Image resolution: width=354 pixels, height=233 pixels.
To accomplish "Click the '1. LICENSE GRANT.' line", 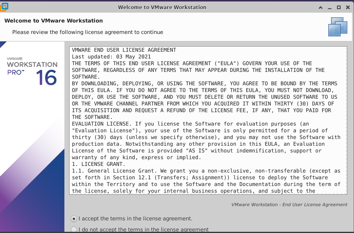I will coord(98,164).
